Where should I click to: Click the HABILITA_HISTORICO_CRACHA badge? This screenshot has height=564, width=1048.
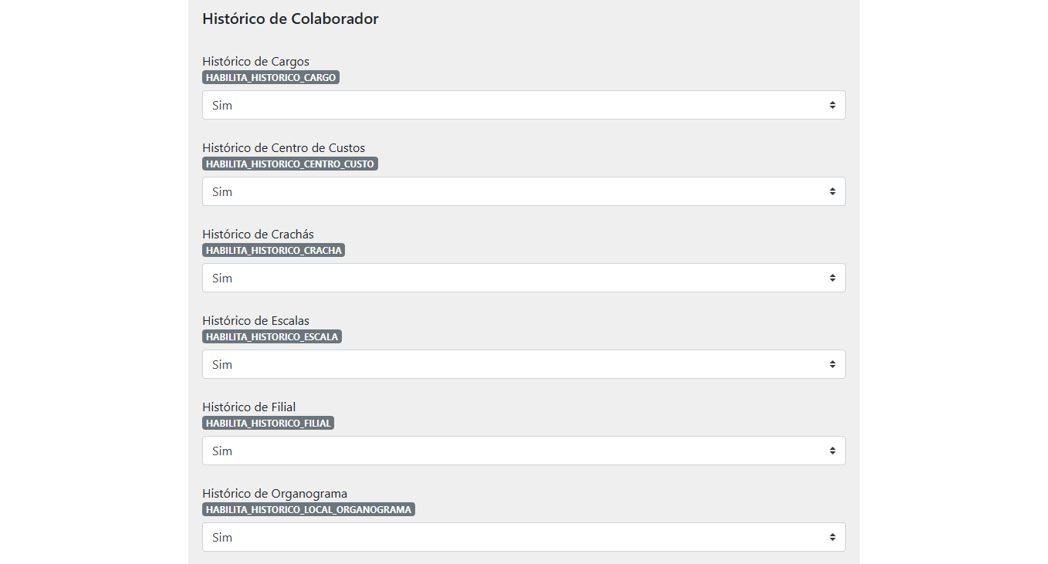pos(274,250)
